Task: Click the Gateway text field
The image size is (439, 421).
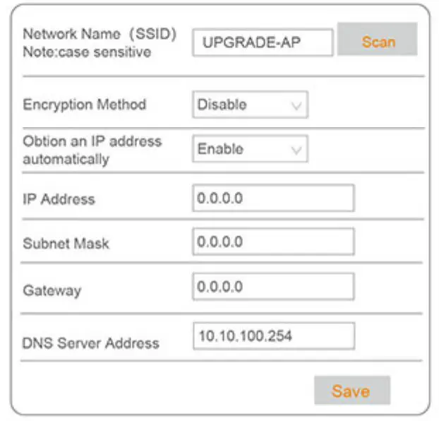Action: coord(272,287)
